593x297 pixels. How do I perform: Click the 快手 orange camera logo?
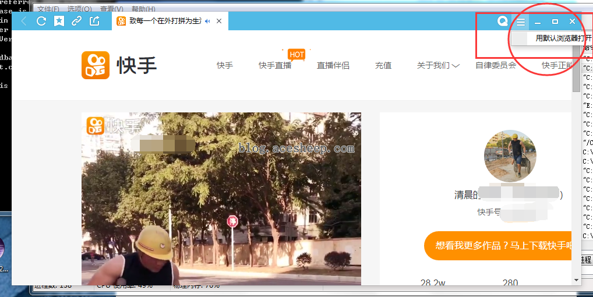click(x=96, y=65)
